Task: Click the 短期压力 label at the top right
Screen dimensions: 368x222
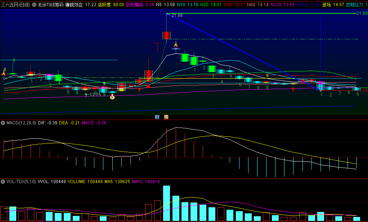Action: [357, 5]
